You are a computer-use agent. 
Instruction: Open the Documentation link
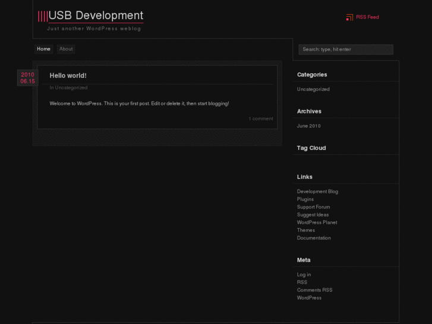tap(314, 238)
